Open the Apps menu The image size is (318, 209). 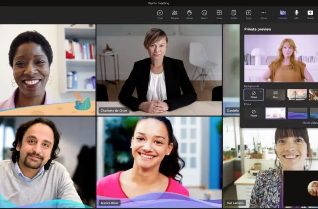click(x=249, y=14)
